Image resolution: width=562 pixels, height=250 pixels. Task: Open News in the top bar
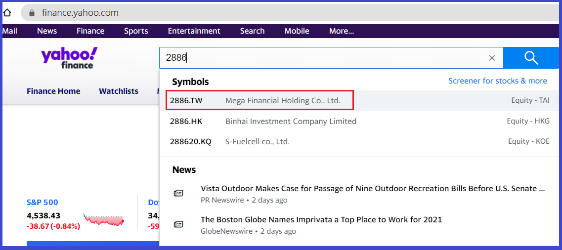coord(47,31)
